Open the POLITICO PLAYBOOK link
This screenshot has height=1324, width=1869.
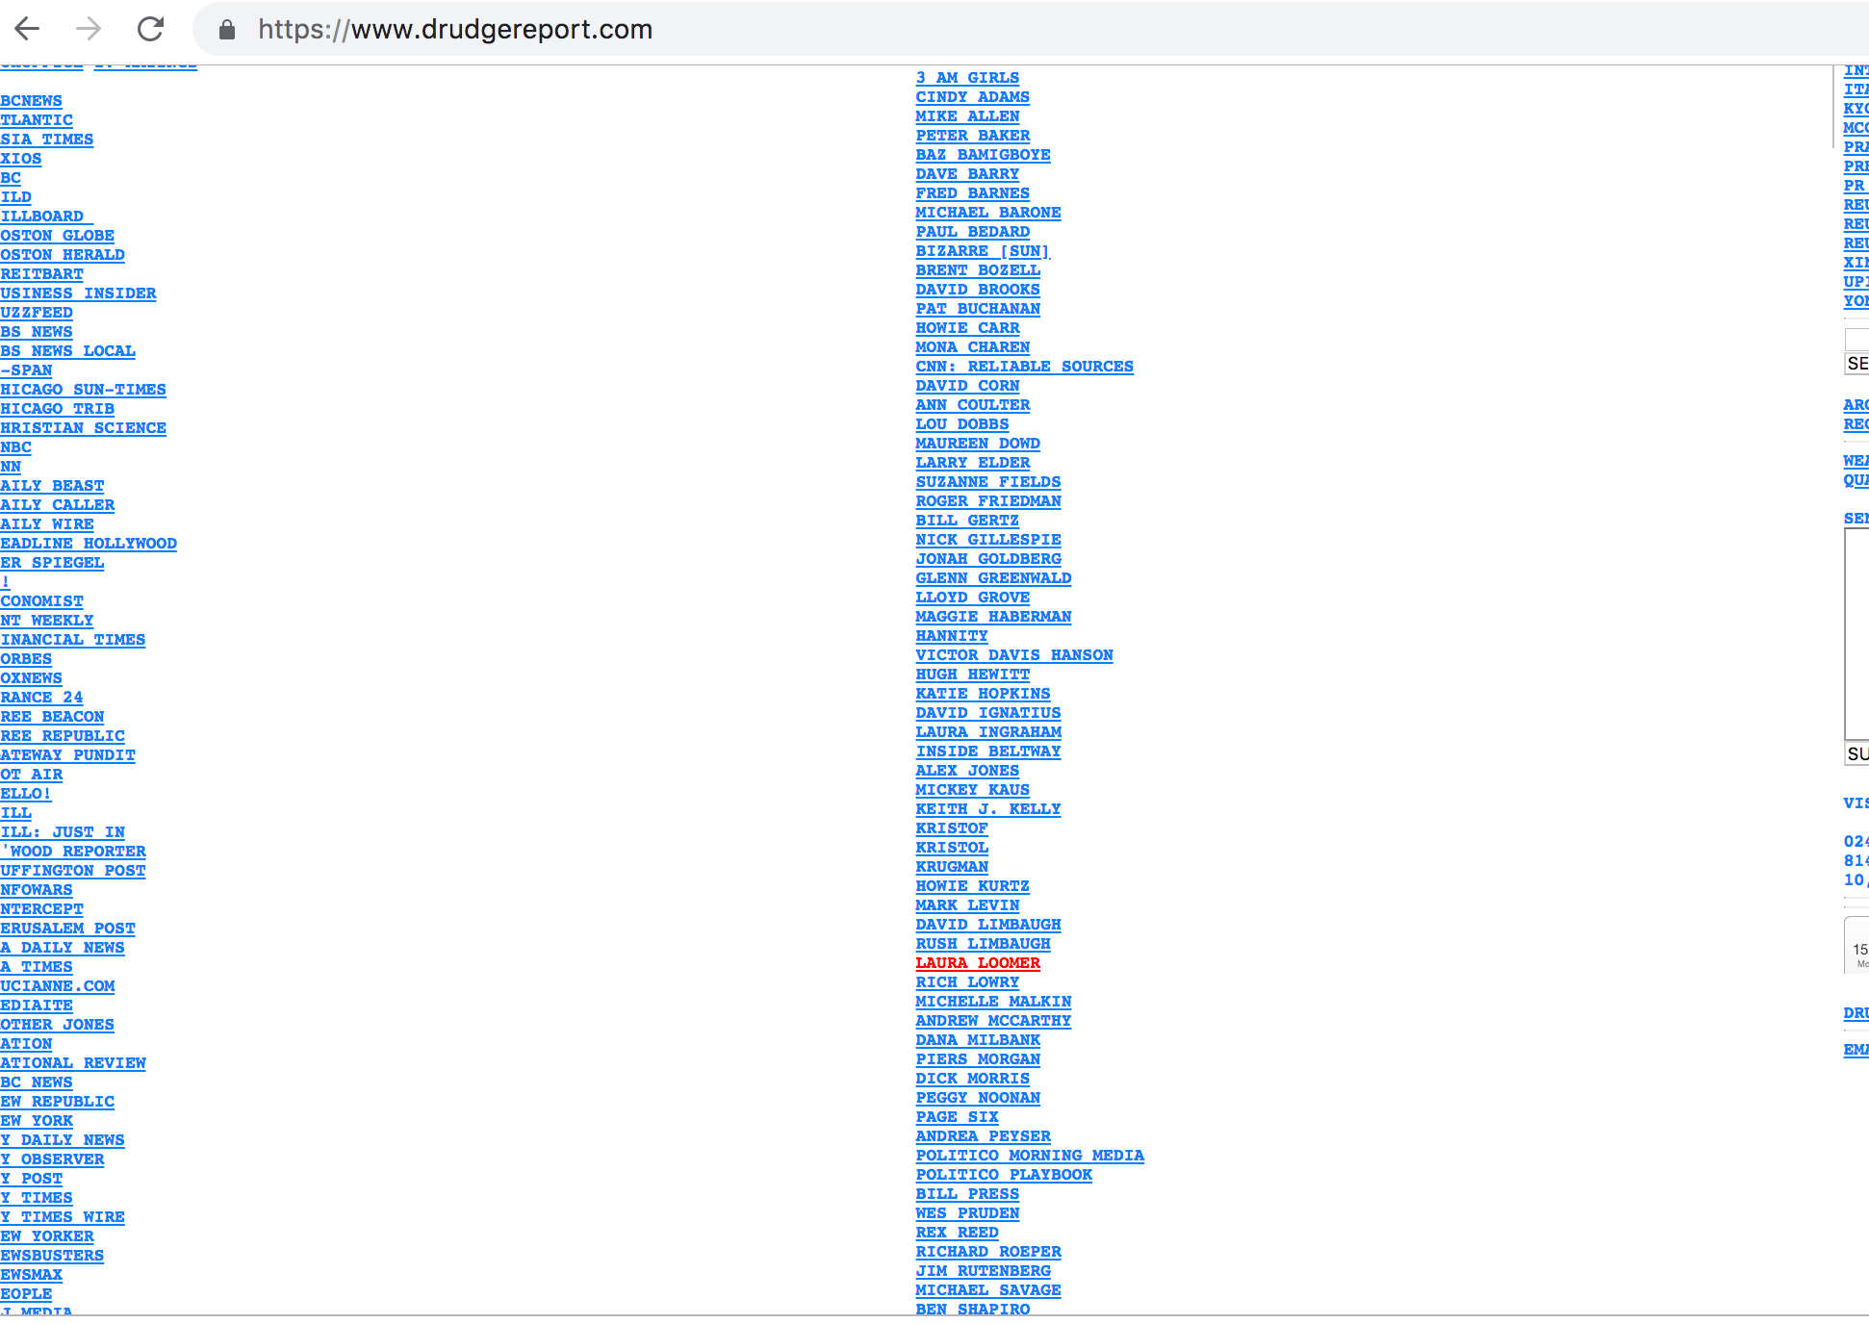(x=1004, y=1174)
